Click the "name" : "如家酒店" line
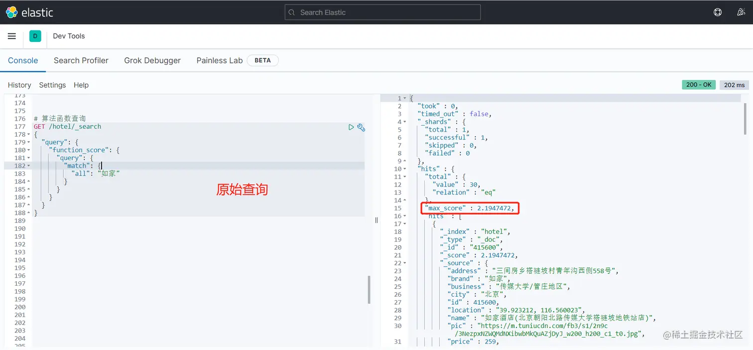This screenshot has width=753, height=350. pyautogui.click(x=552, y=318)
